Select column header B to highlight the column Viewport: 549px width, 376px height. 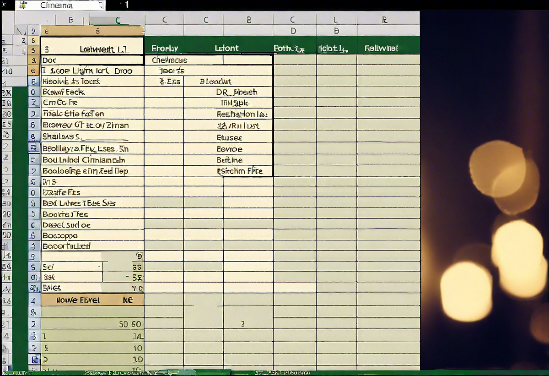[x=70, y=20]
